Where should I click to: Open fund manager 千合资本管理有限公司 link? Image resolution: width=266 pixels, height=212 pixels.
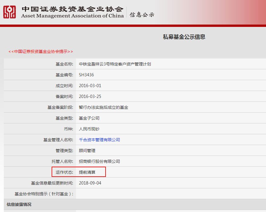coord(99,140)
